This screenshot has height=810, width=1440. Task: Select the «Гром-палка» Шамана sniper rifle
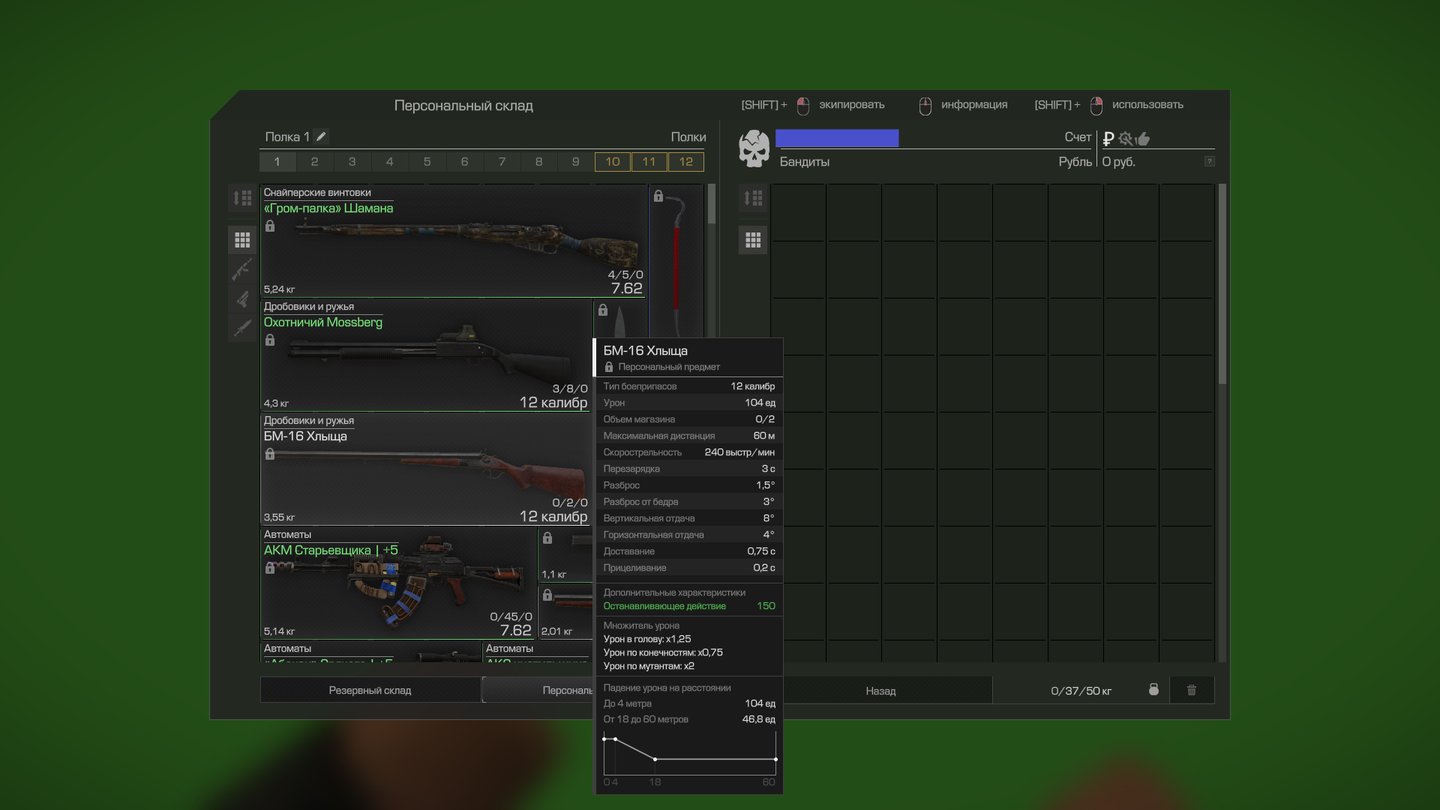click(454, 241)
